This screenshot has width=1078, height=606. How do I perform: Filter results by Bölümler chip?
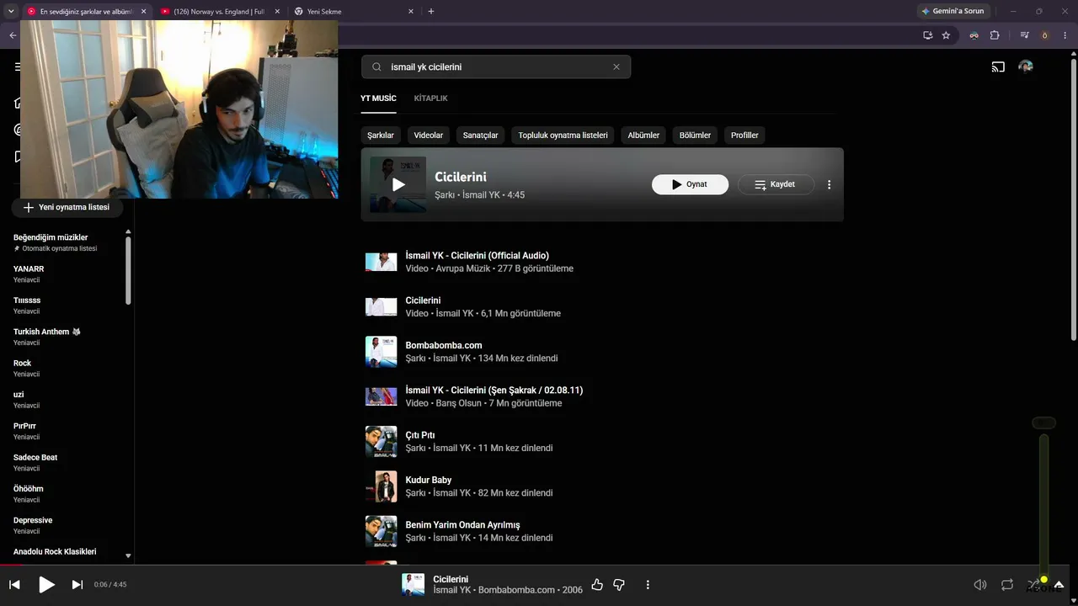695,135
